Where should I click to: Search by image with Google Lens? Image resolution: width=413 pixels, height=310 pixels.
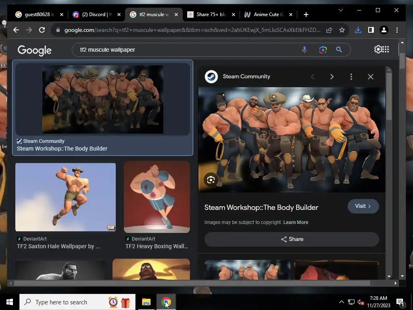coord(323,50)
